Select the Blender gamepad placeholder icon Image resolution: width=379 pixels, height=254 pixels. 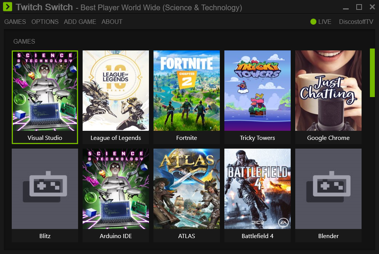click(x=328, y=186)
